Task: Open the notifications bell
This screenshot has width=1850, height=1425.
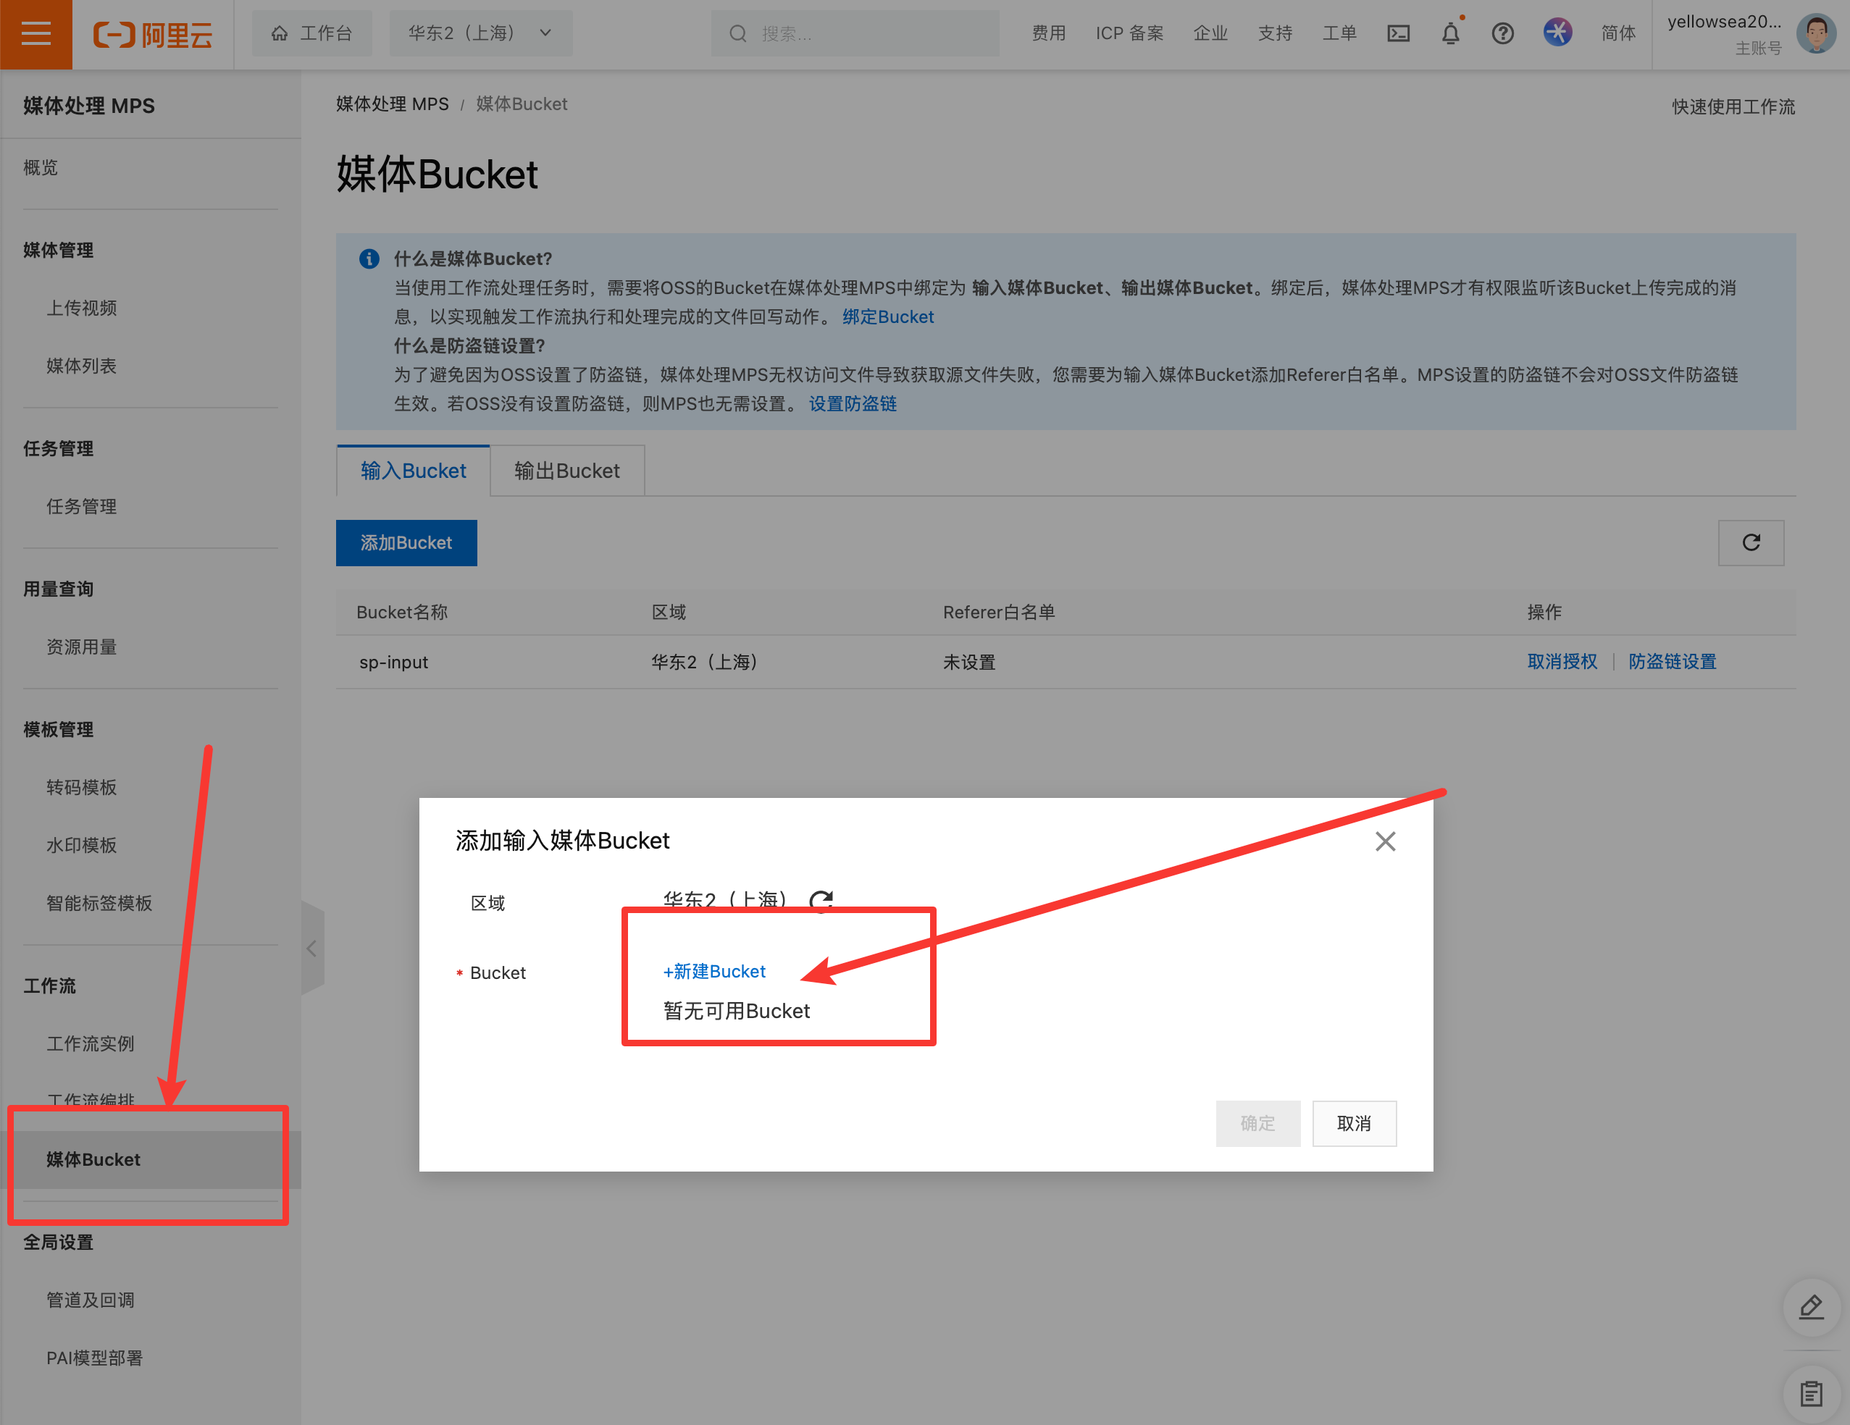Action: (x=1450, y=34)
